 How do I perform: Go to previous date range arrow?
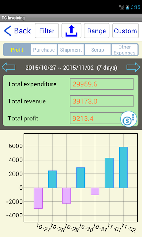[9, 67]
